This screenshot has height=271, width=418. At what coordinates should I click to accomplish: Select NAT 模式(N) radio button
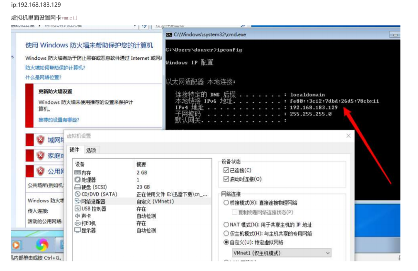226,225
